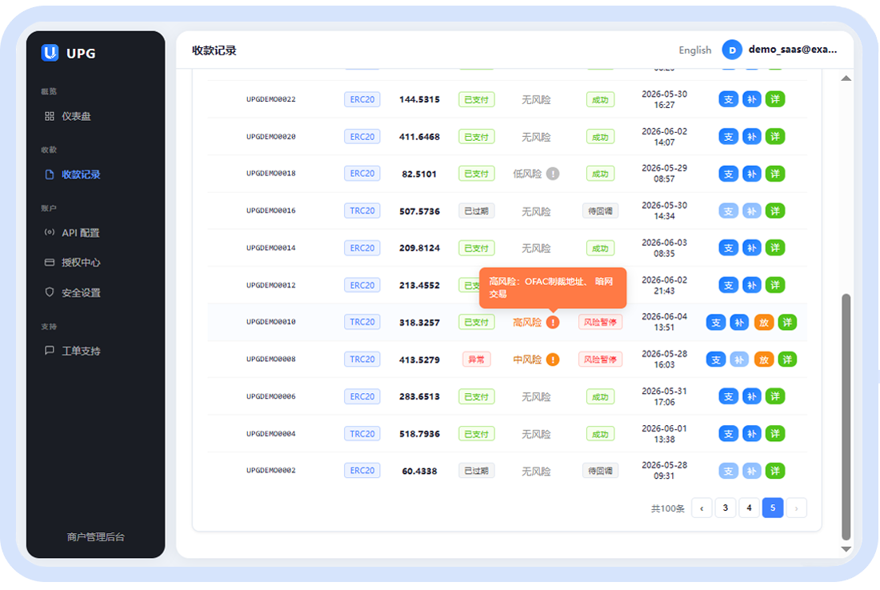The height and width of the screenshot is (590, 880).
Task: Click 详 details for UPGDEMO0006
Action: tap(775, 396)
